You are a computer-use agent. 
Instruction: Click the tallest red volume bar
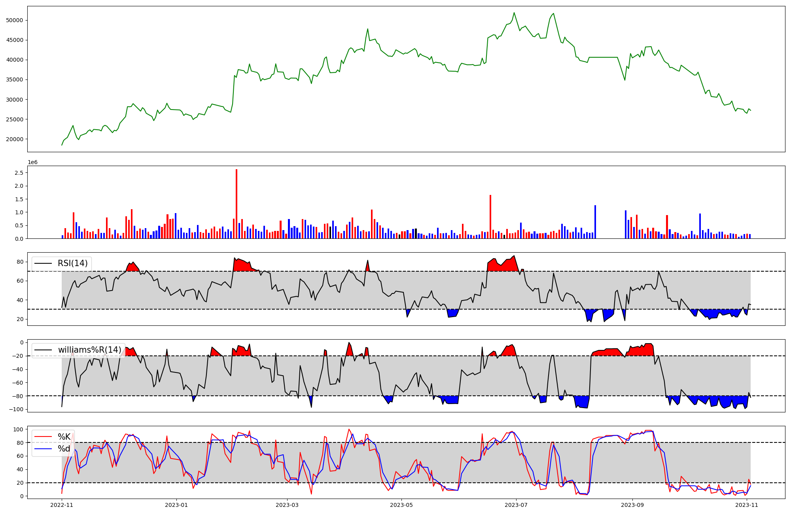coord(237,204)
